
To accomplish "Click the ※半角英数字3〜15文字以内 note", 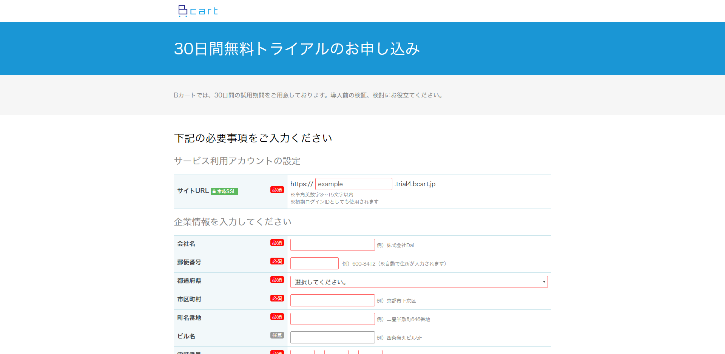I will 322,195.
